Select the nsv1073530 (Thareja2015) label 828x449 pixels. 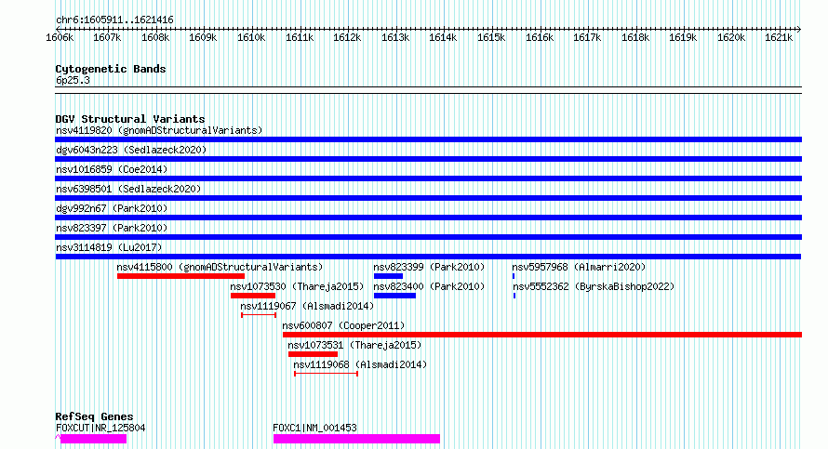tap(297, 286)
